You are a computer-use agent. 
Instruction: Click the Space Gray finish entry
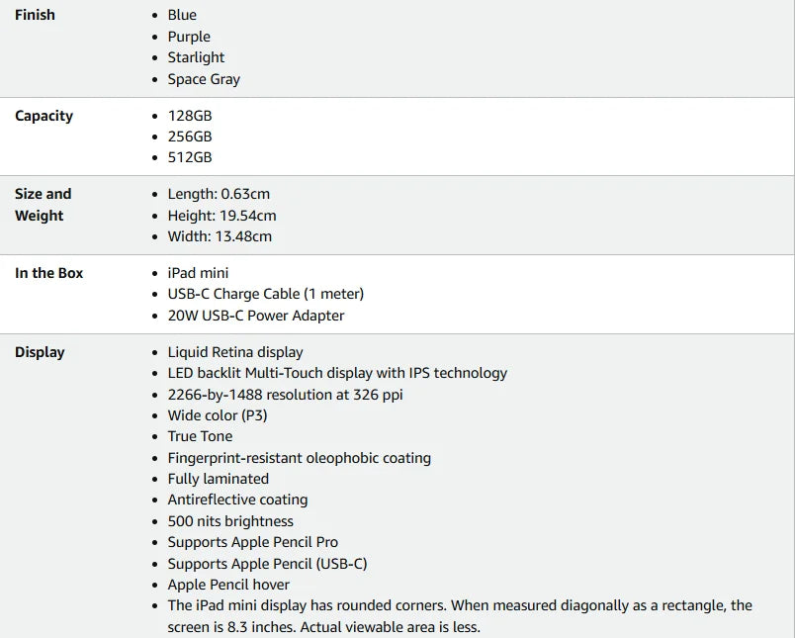coord(204,79)
